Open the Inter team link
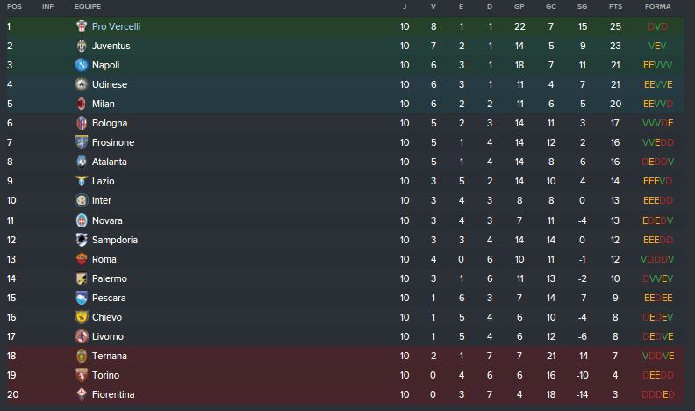The width and height of the screenshot is (695, 411). coord(102,200)
